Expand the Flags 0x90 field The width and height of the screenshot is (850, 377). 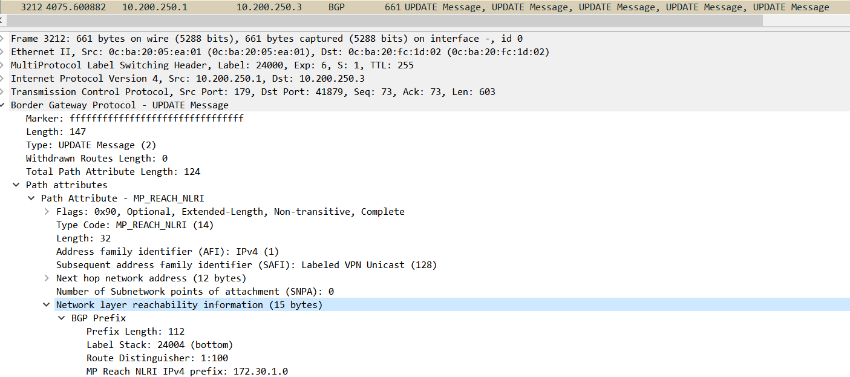point(47,212)
